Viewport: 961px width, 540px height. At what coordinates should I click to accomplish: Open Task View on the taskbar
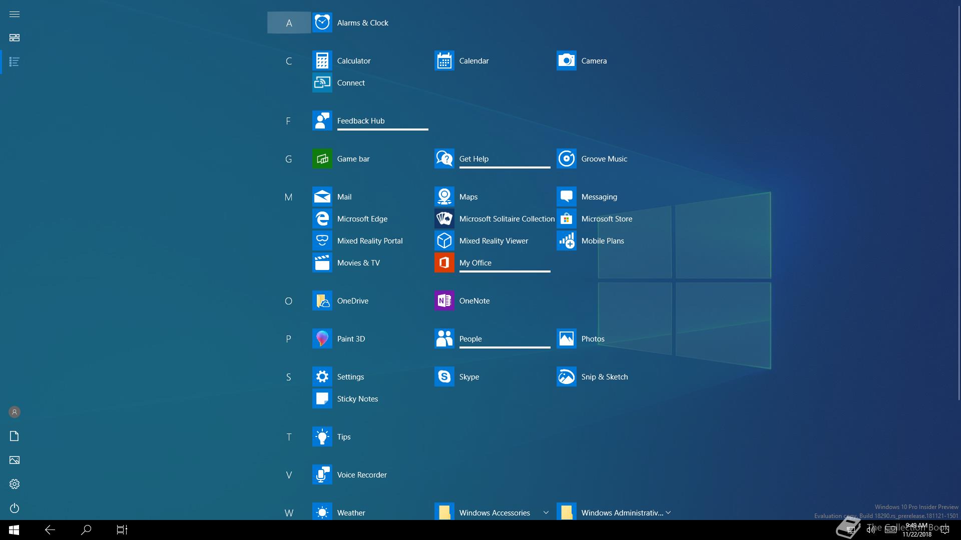click(x=122, y=530)
